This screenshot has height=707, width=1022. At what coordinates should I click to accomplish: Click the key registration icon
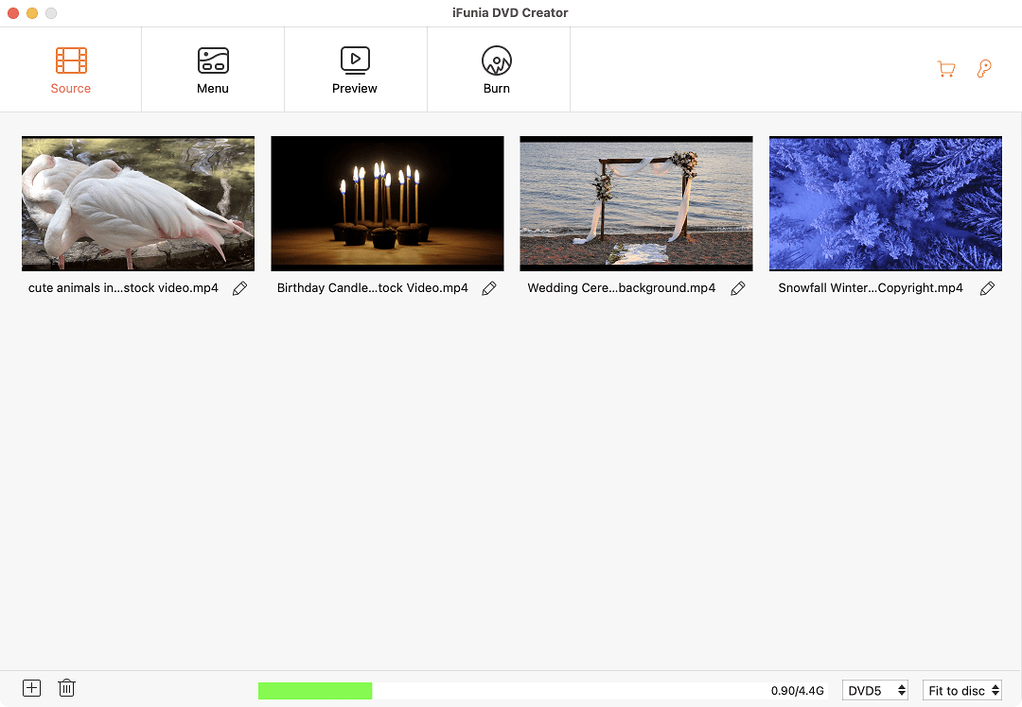984,69
